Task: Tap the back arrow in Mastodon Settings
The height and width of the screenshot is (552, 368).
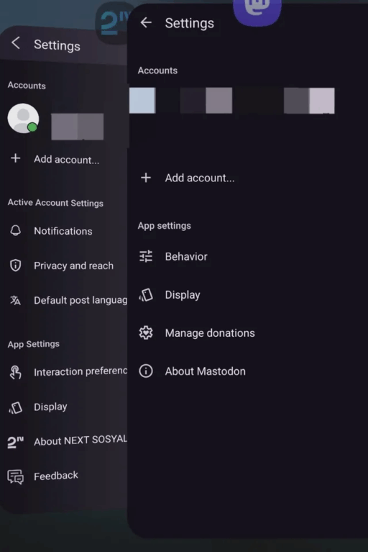Action: tap(145, 23)
